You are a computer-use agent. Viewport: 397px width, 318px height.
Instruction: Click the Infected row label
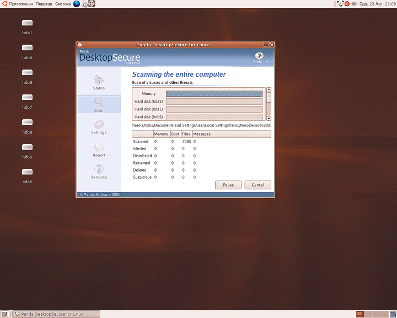(x=140, y=149)
